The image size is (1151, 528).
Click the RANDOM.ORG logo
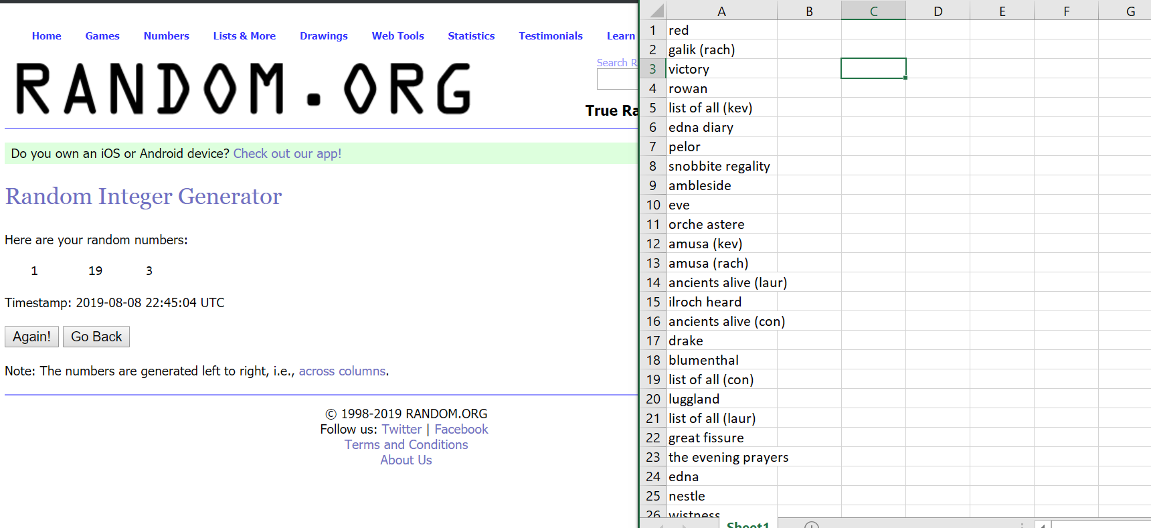[244, 89]
